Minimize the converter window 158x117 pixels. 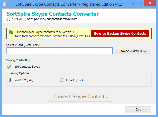point(133,4)
